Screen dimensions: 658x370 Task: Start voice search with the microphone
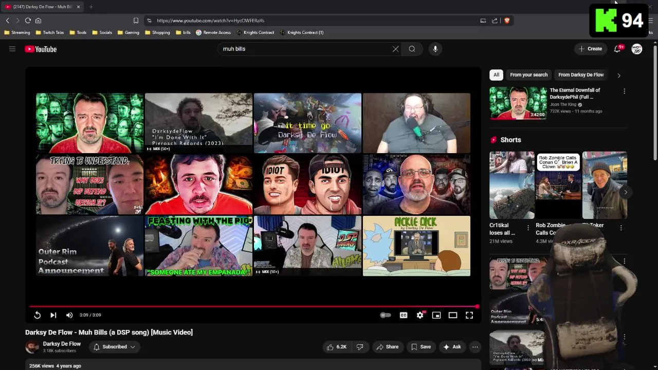point(435,49)
